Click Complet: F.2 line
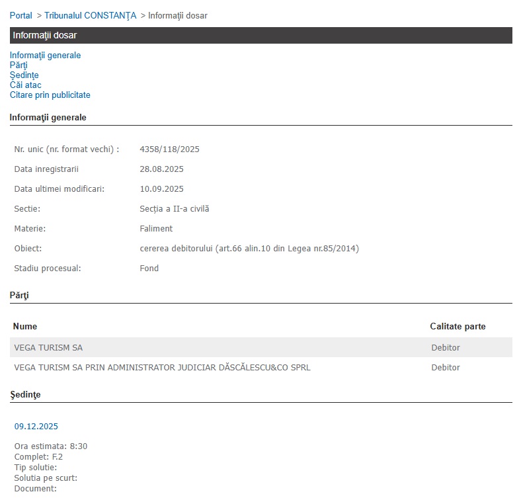Viewport: 521px width, 502px height. pos(38,457)
